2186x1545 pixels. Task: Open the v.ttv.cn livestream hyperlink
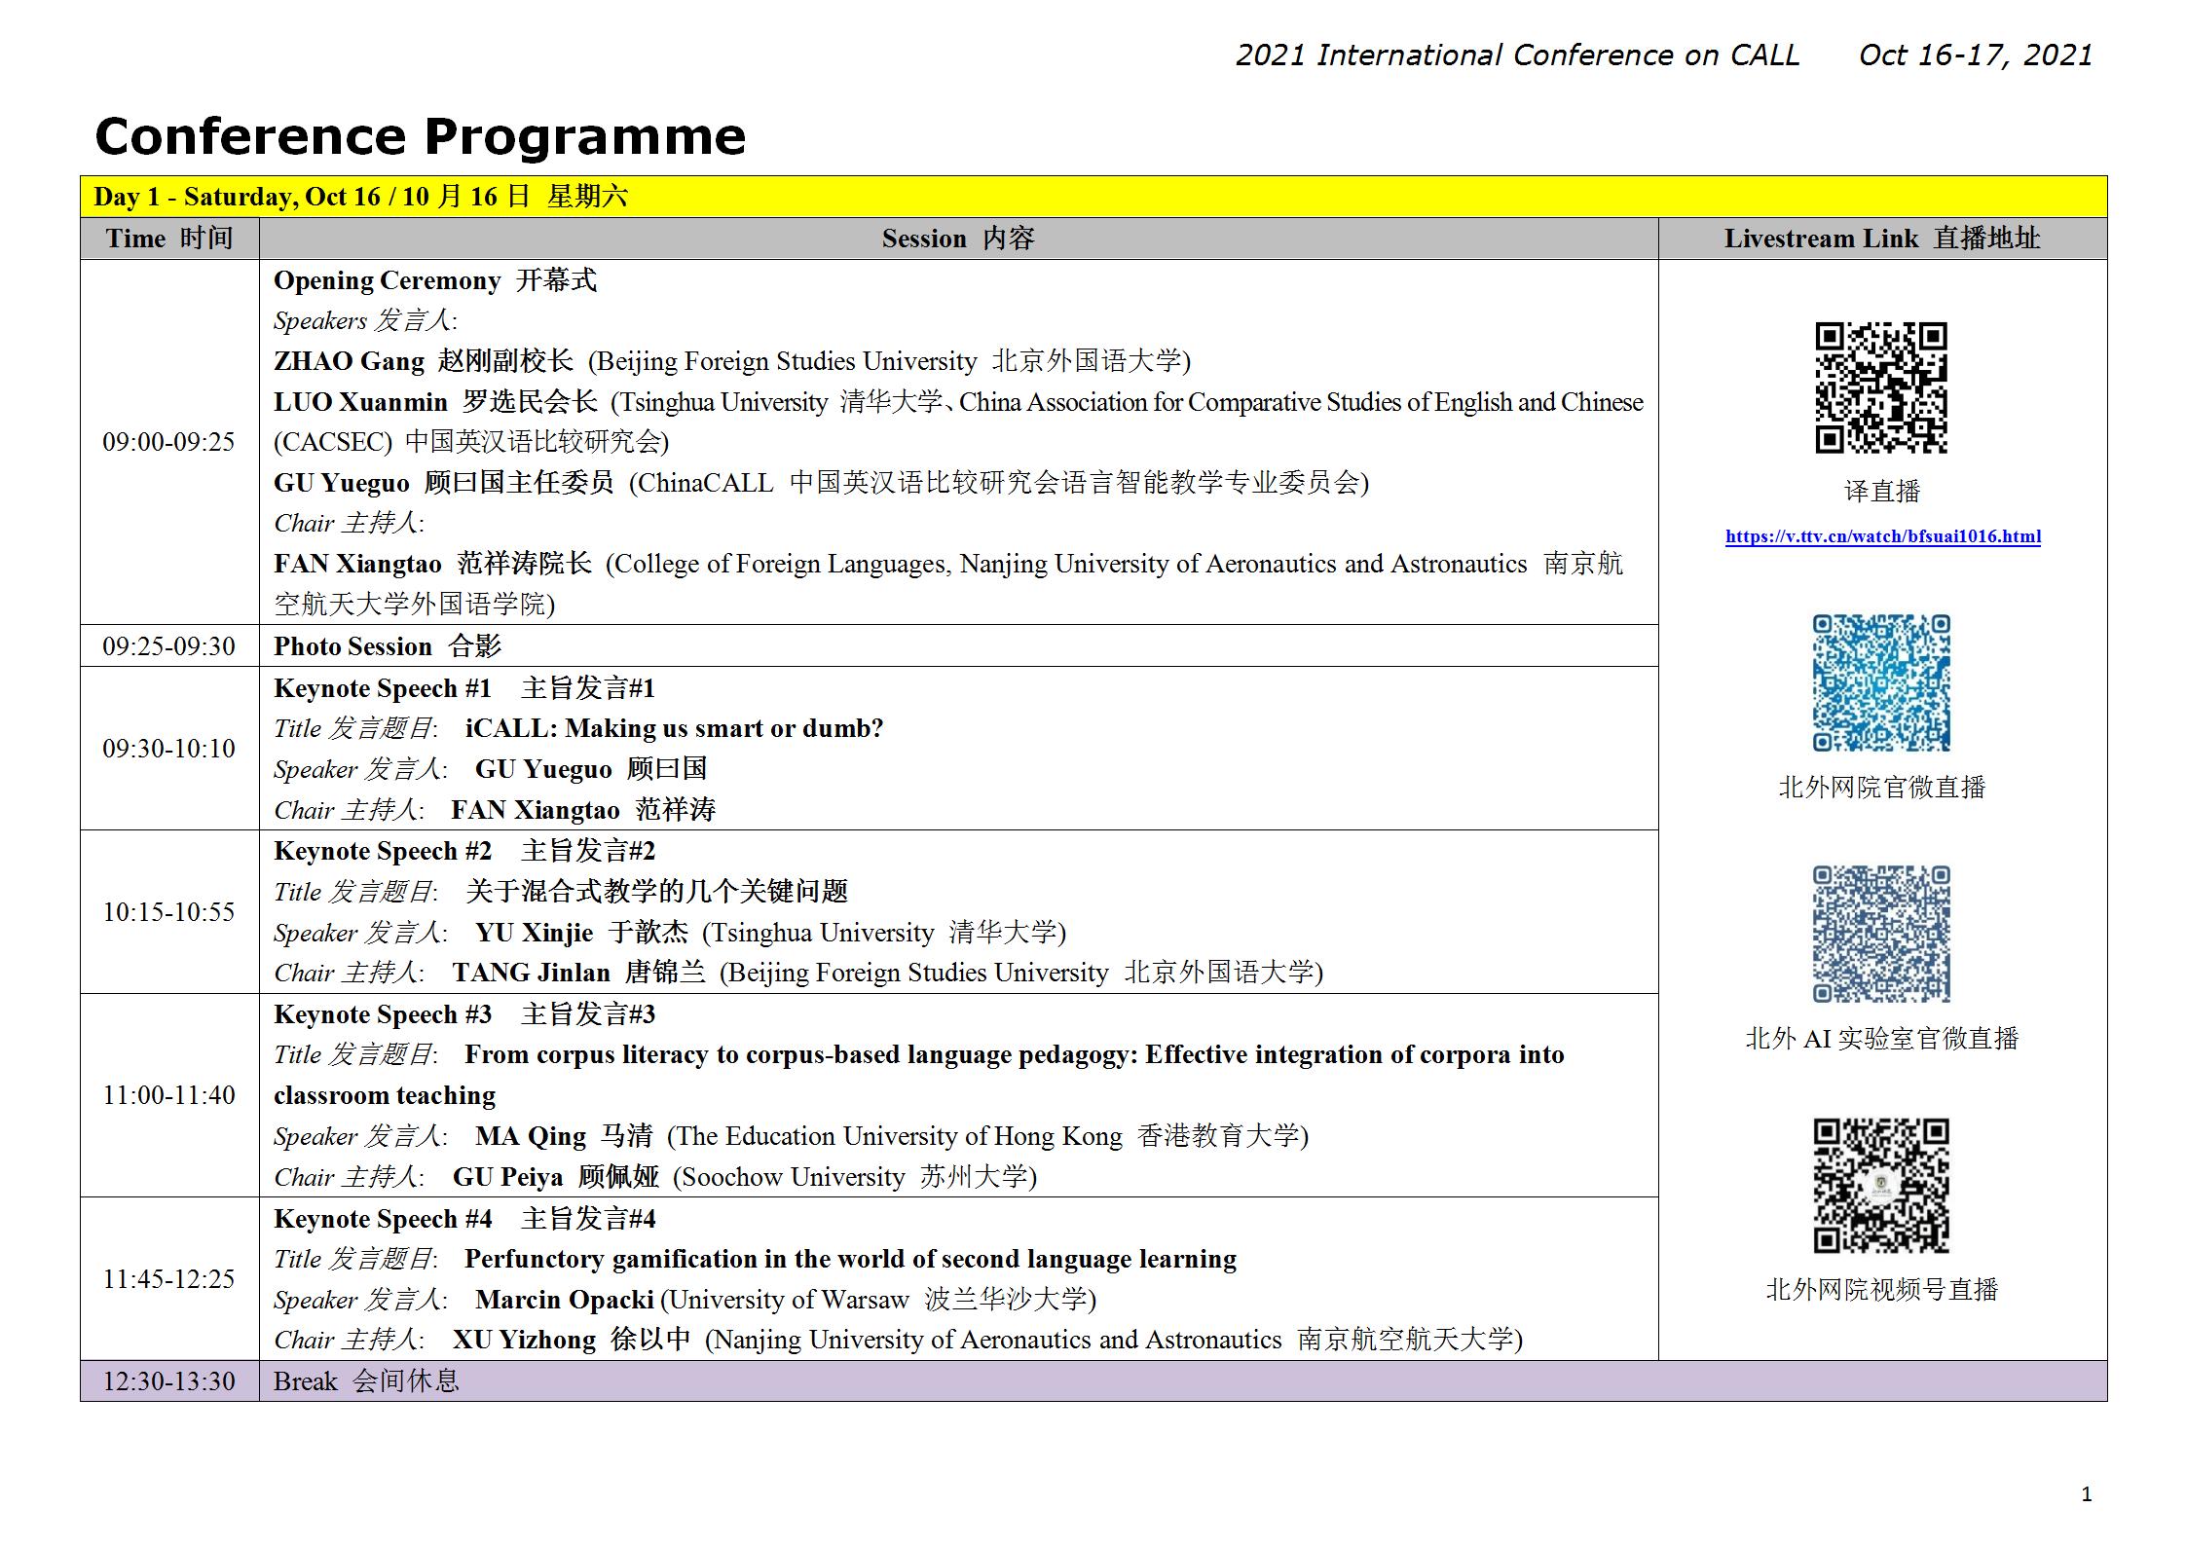pyautogui.click(x=1882, y=536)
